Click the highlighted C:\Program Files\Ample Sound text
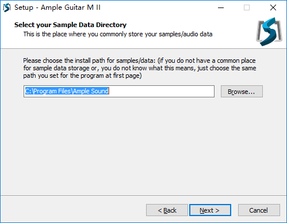The width and height of the screenshot is (287, 223). click(67, 91)
